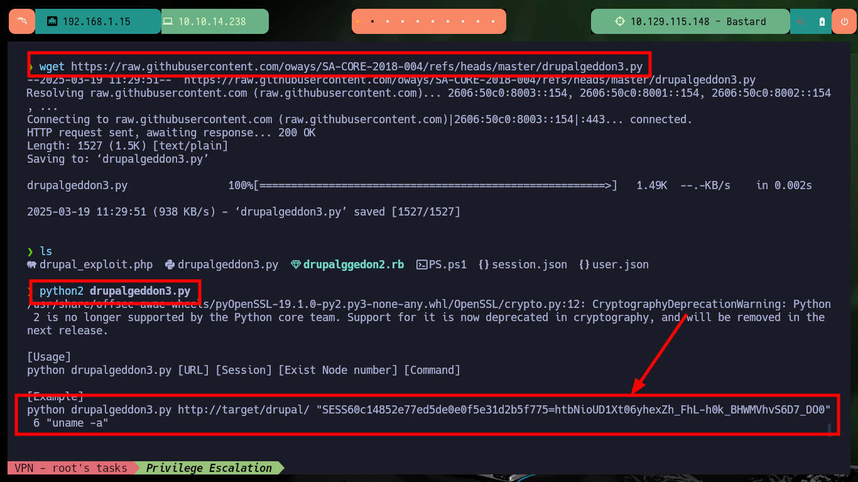Image resolution: width=858 pixels, height=482 pixels.
Task: Click the 'Saving to: drupalgeddon3.py' line
Action: [118, 159]
